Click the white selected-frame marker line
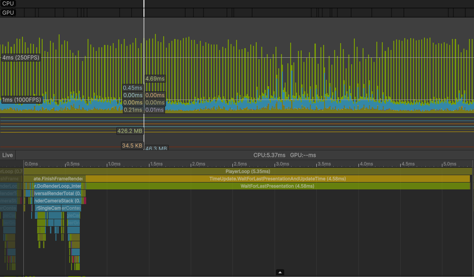This screenshot has height=277, width=474. (144, 76)
